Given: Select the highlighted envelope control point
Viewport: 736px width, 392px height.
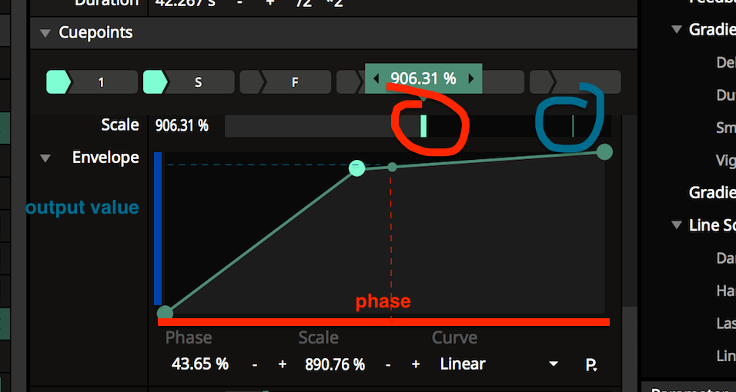Looking at the screenshot, I should point(356,168).
